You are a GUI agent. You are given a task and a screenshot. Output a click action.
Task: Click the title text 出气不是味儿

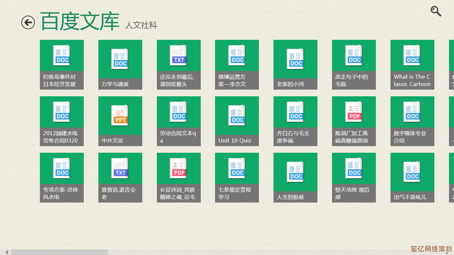pyautogui.click(x=410, y=197)
